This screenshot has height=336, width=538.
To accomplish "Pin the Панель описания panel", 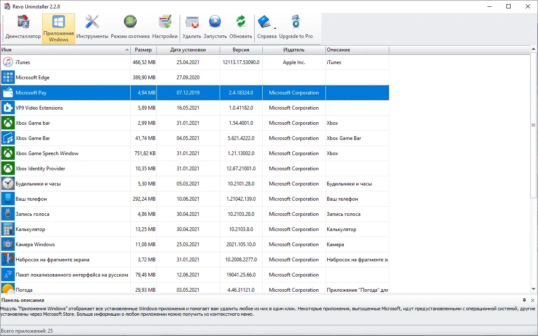I will tap(525, 300).
